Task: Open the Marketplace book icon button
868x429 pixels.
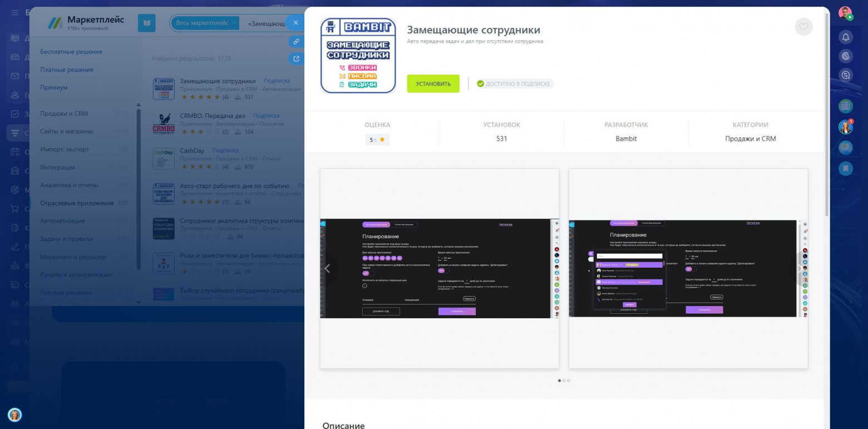Action: (147, 23)
